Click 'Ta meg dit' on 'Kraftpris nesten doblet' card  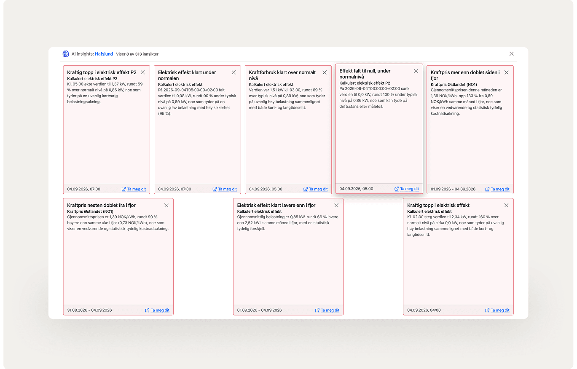click(x=157, y=310)
